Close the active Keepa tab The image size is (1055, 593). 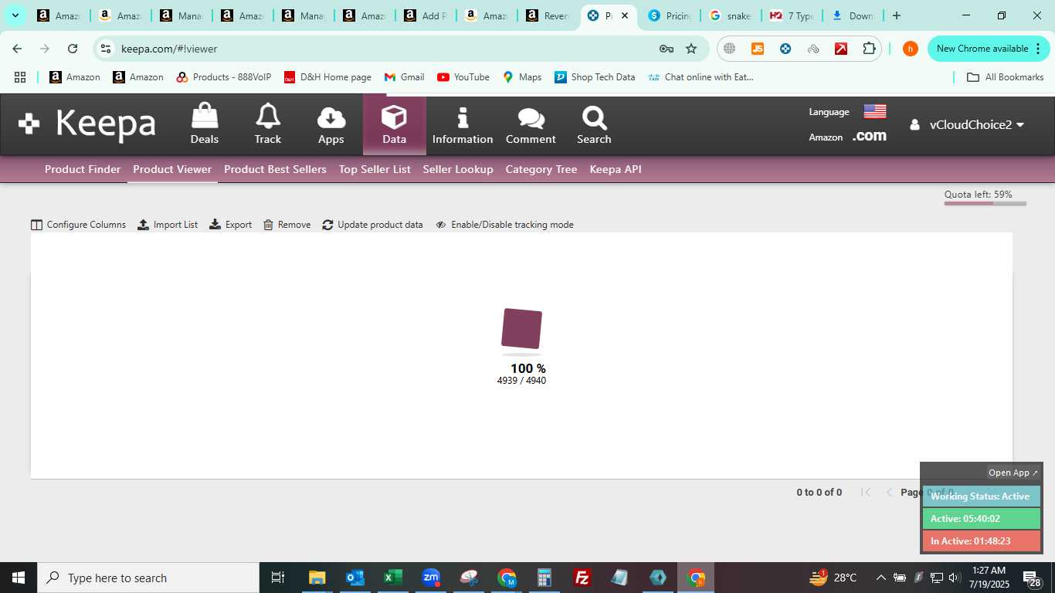coord(625,15)
